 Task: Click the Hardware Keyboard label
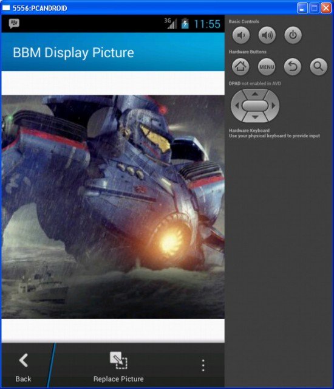point(249,130)
